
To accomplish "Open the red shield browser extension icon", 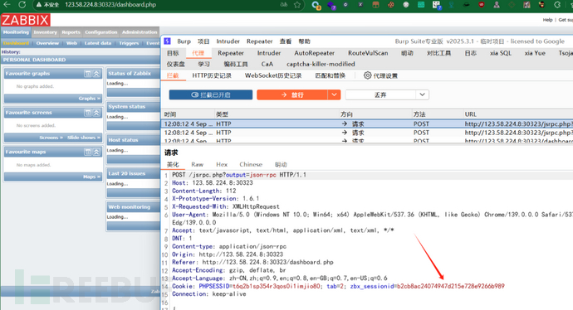I will point(482,5).
